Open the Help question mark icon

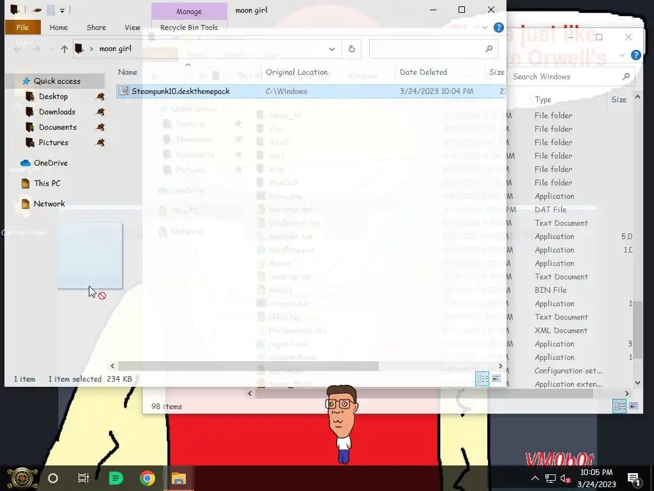pos(498,27)
